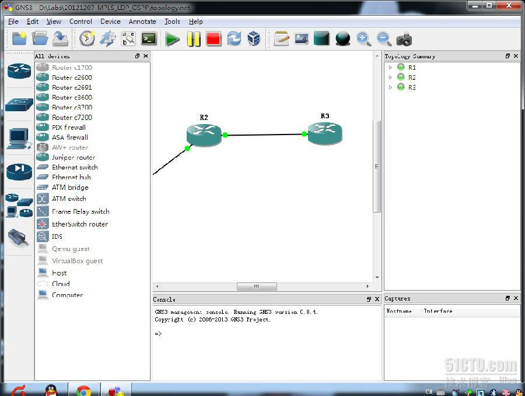This screenshot has width=525, height=396.
Task: Click the clock snapshot toolbar icon
Action: click(x=87, y=39)
